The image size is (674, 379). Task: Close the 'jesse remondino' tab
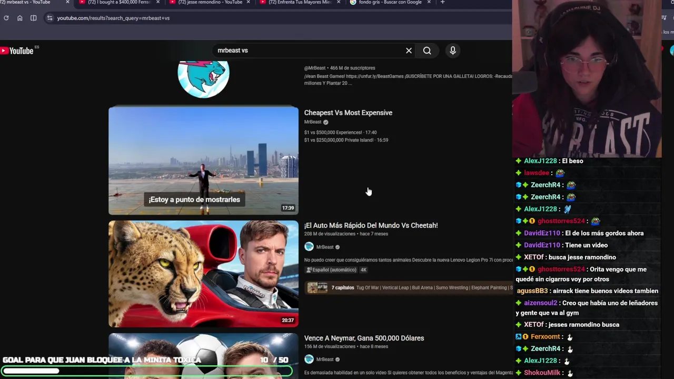(x=248, y=2)
